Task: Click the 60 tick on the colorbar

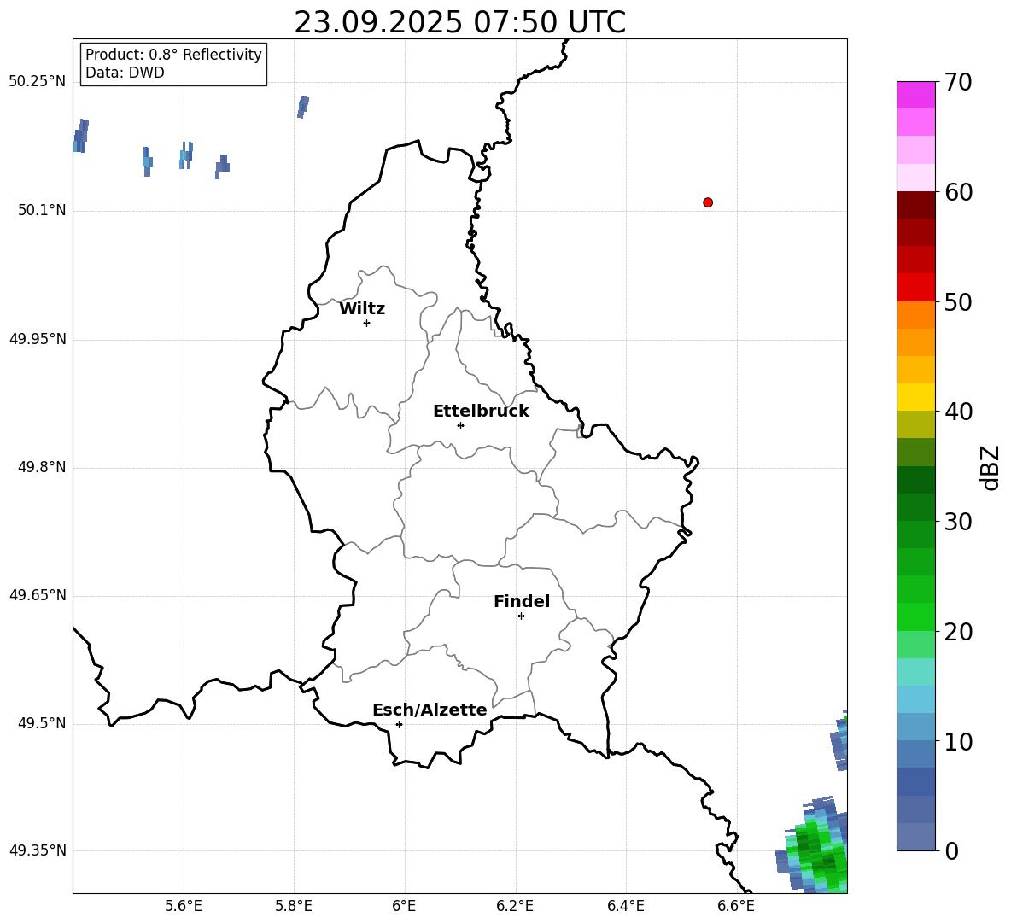Action: tap(958, 192)
